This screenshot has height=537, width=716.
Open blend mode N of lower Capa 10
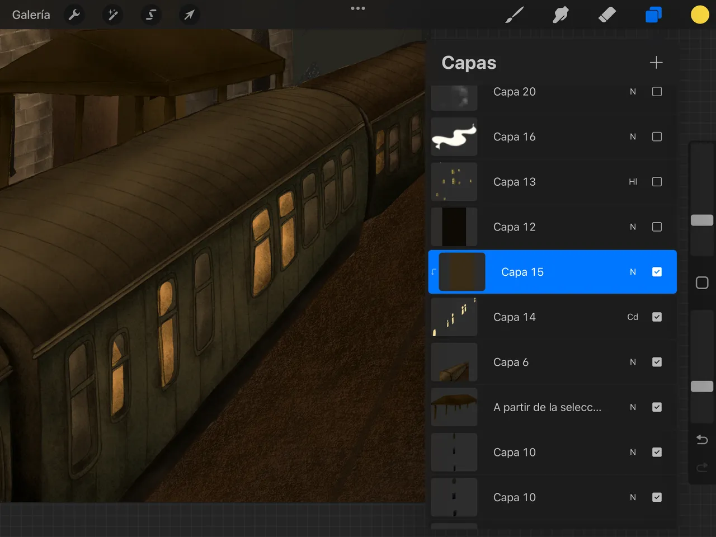(633, 497)
